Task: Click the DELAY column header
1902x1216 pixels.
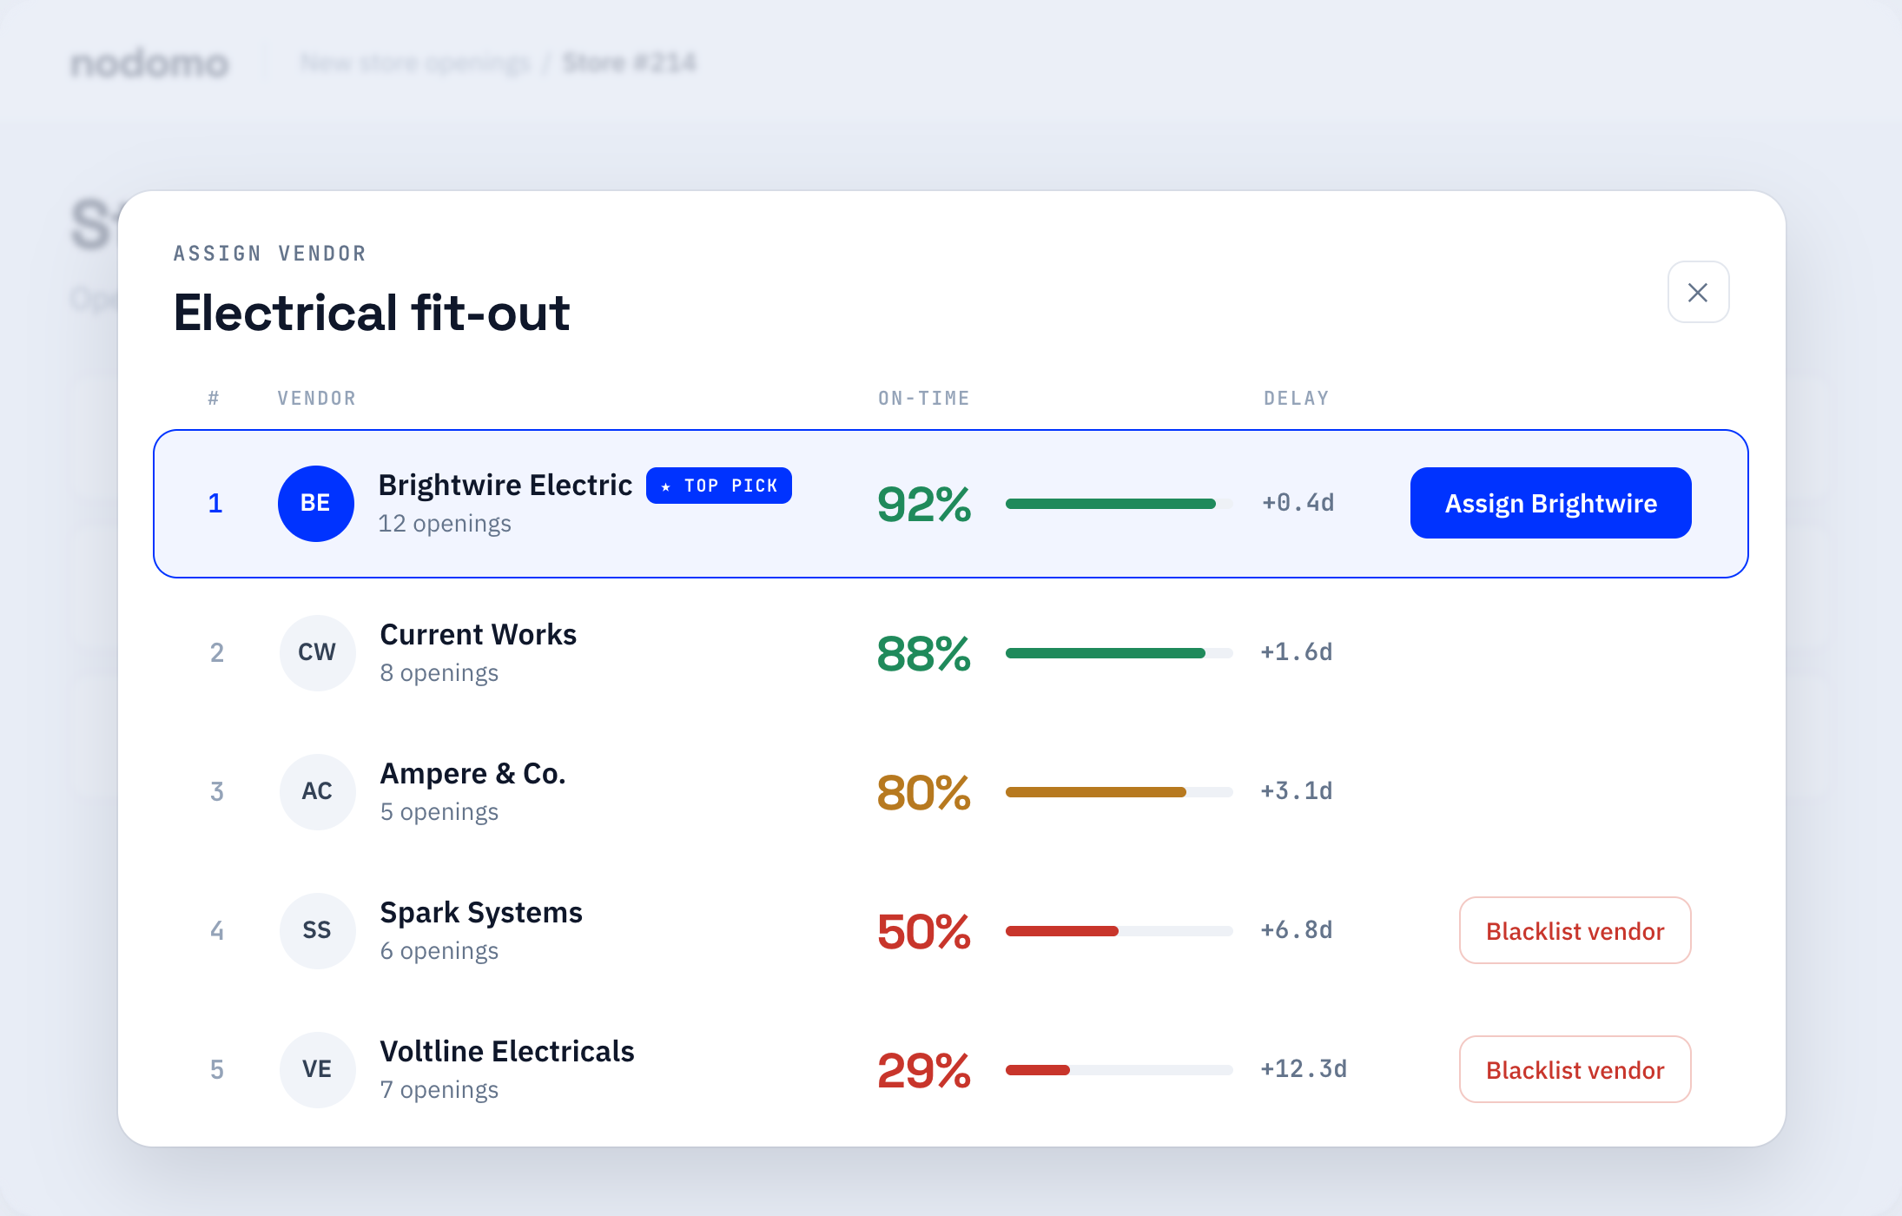Action: 1296,398
